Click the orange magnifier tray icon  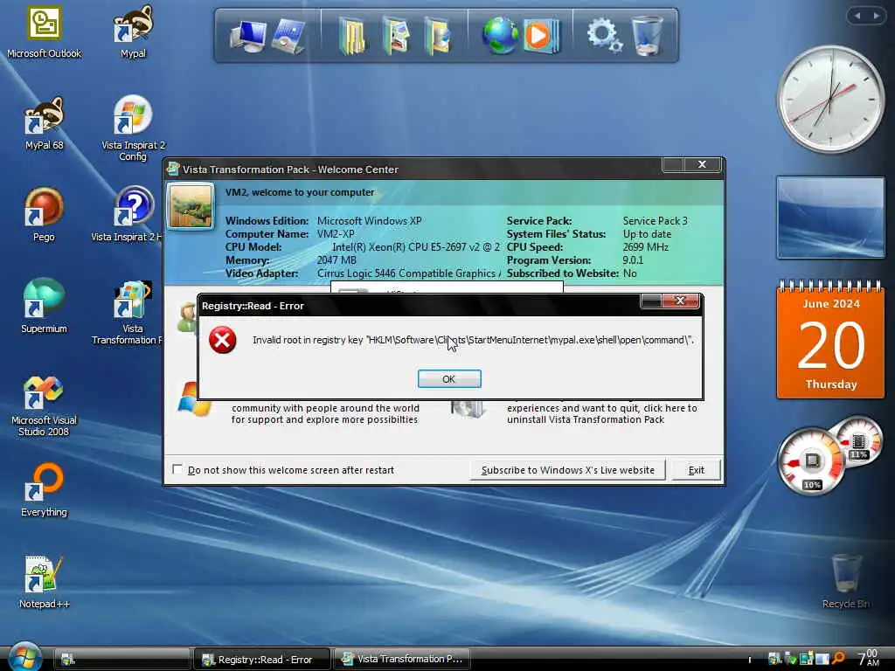tap(838, 659)
